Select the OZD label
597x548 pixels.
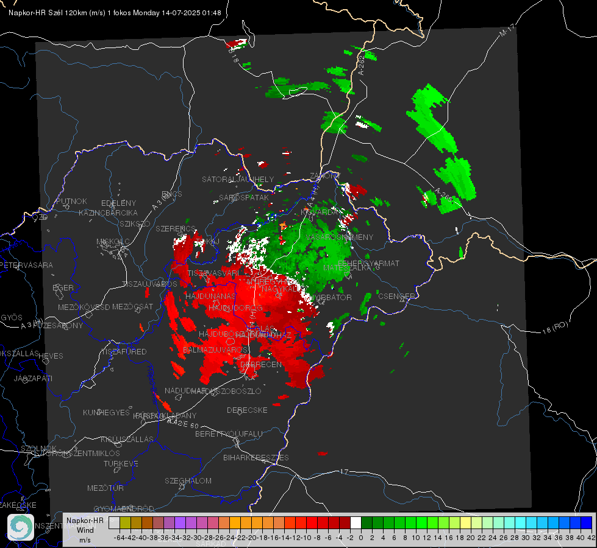pos(40,217)
